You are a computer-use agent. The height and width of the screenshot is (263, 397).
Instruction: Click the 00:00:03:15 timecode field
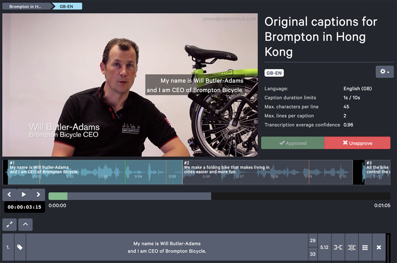(24, 207)
